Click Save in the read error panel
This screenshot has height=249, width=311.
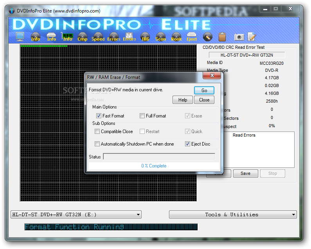[x=246, y=173]
